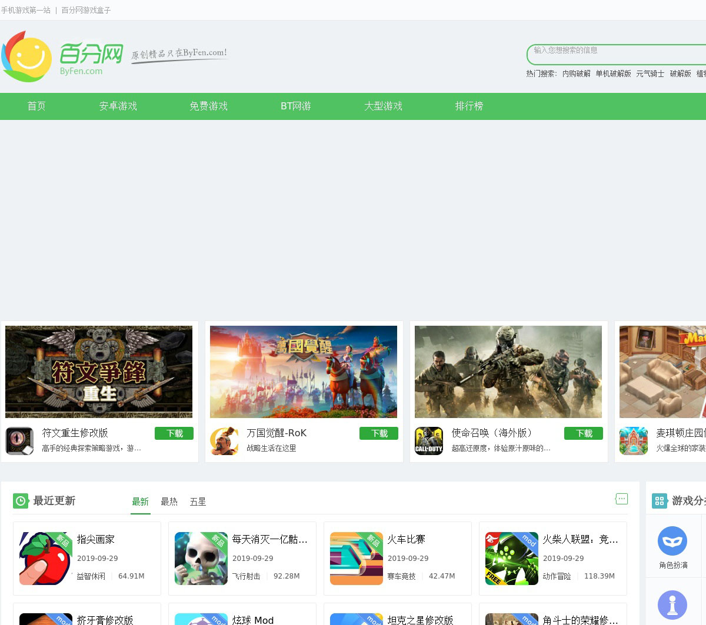Click the chess pawn category icon
706x625 pixels.
tap(672, 605)
